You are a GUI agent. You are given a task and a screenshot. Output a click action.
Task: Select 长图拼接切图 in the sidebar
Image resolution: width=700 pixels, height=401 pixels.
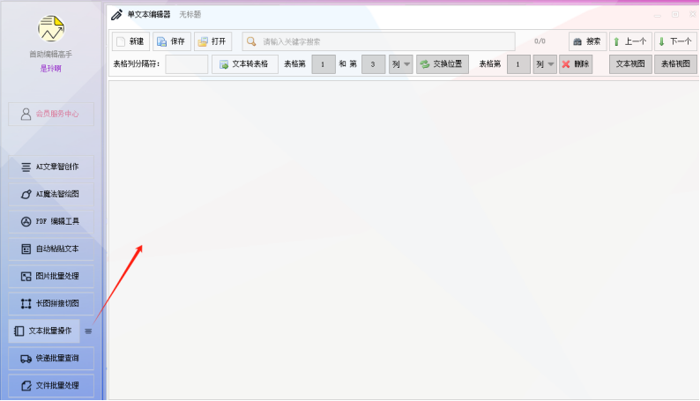click(x=51, y=304)
